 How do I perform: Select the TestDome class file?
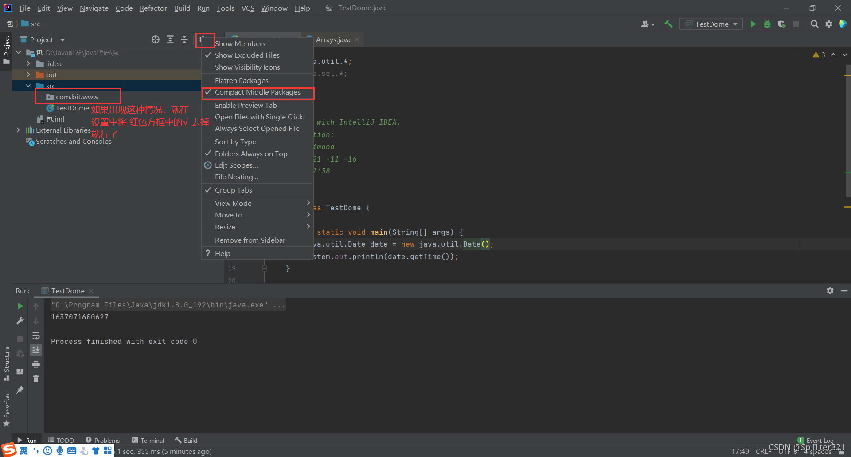[x=72, y=108]
